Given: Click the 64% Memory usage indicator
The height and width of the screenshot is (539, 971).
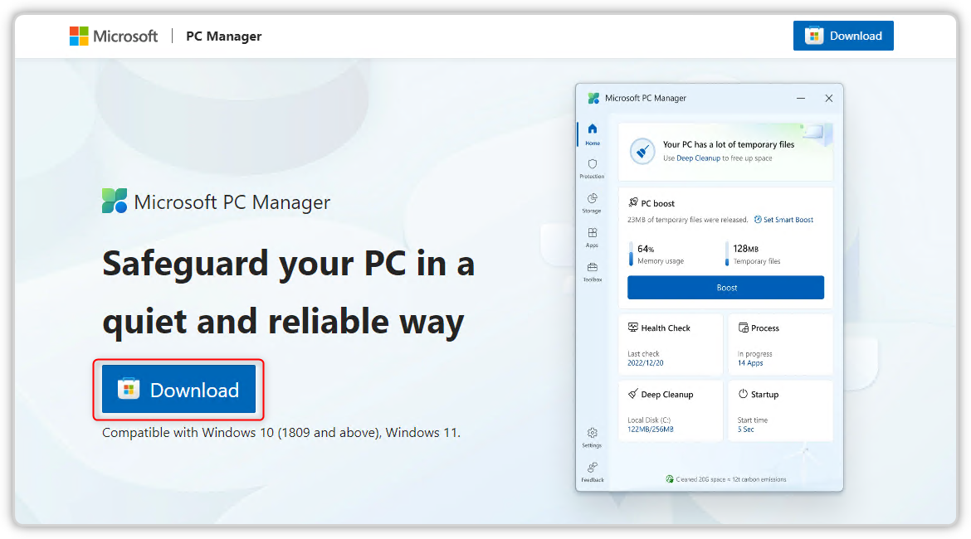Looking at the screenshot, I should (x=657, y=255).
